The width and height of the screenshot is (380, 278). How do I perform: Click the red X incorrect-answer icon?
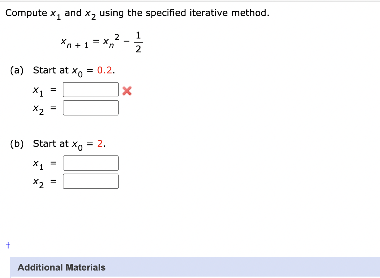(x=127, y=91)
